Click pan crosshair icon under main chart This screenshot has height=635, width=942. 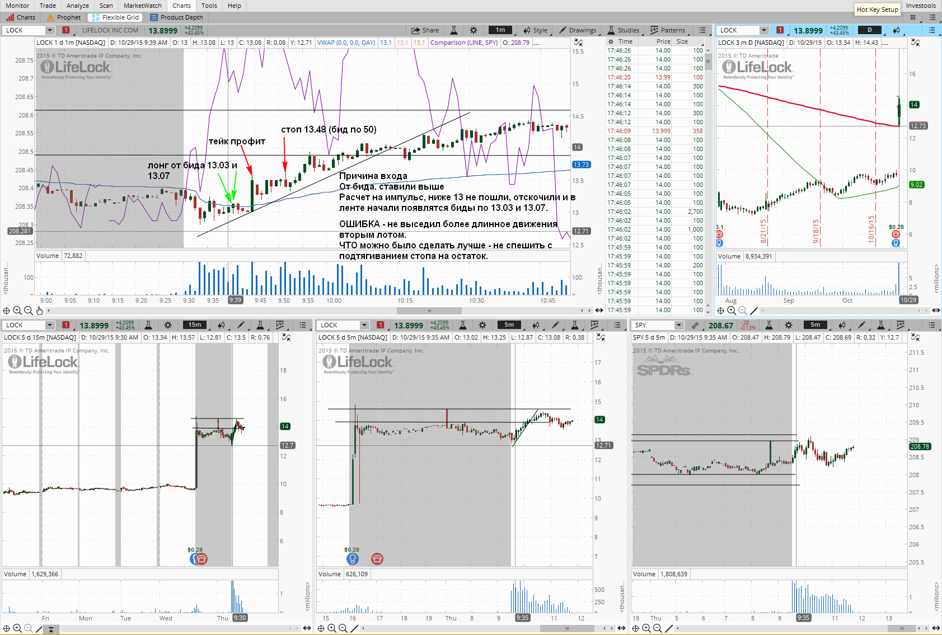coord(6,311)
